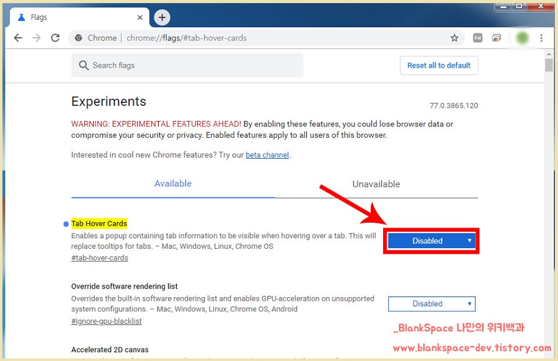558x361 pixels.
Task: Click the address bar URL text
Action: click(187, 38)
